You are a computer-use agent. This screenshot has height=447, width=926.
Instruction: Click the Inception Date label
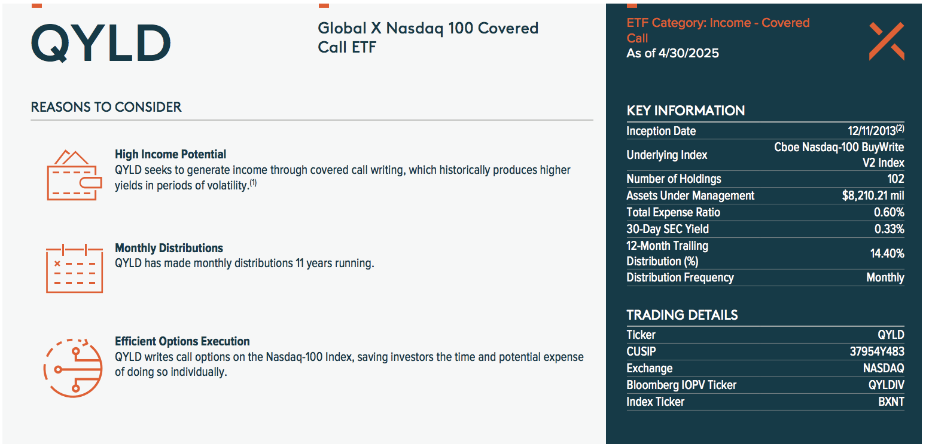click(661, 131)
